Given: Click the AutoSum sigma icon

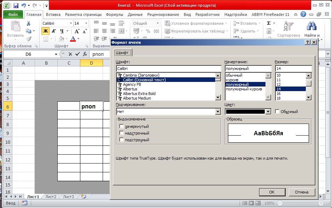Looking at the screenshot, I should [269, 23].
